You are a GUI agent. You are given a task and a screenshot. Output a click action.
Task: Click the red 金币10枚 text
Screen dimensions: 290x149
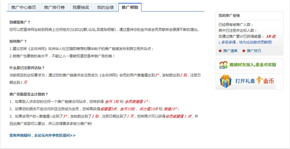127,109
